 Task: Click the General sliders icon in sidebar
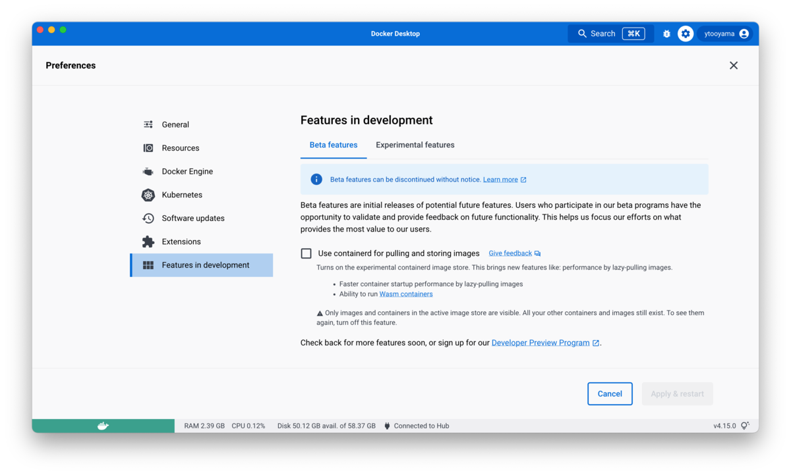coord(148,124)
